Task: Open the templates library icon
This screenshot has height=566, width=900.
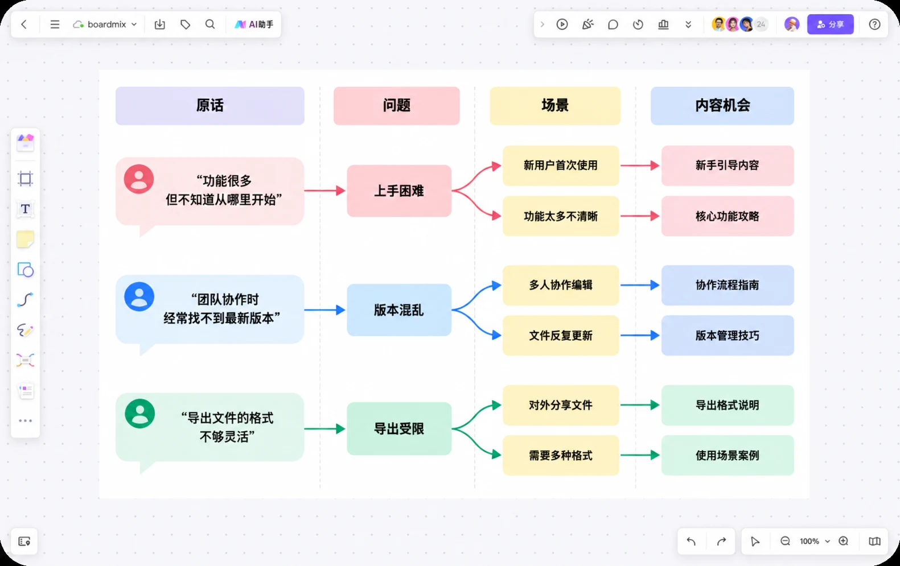Action: [x=25, y=142]
